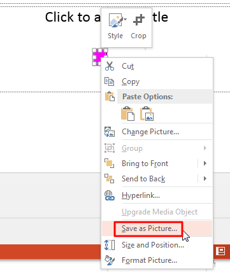This screenshot has width=230, height=273.
Task: Click the Send to Back icon
Action: click(x=110, y=179)
